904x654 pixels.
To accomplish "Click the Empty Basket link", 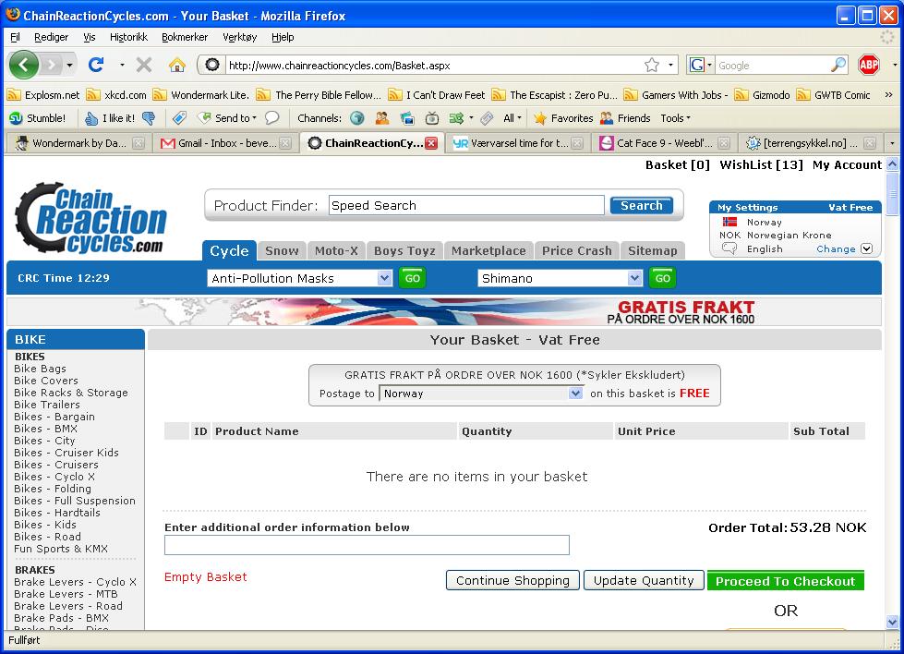I will (205, 576).
